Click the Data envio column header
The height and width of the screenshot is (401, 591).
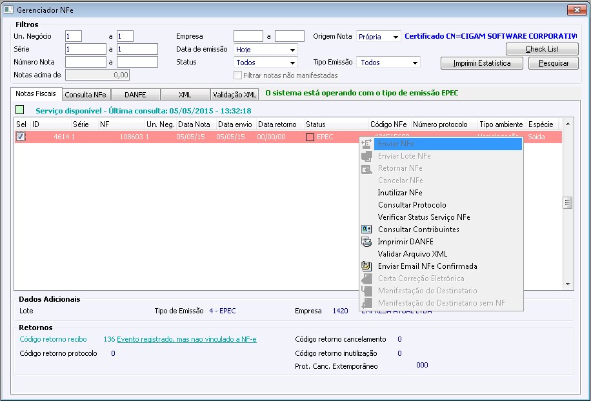(x=236, y=124)
